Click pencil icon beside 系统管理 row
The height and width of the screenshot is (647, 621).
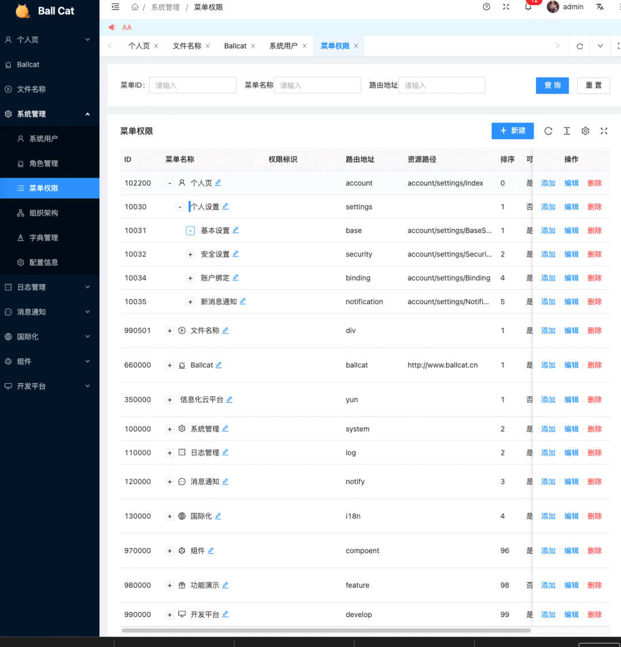pos(225,428)
